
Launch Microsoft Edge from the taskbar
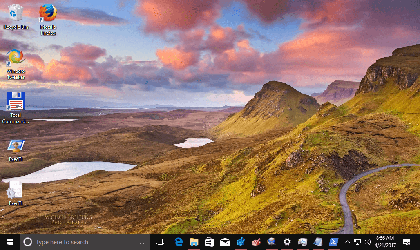[x=179, y=242]
